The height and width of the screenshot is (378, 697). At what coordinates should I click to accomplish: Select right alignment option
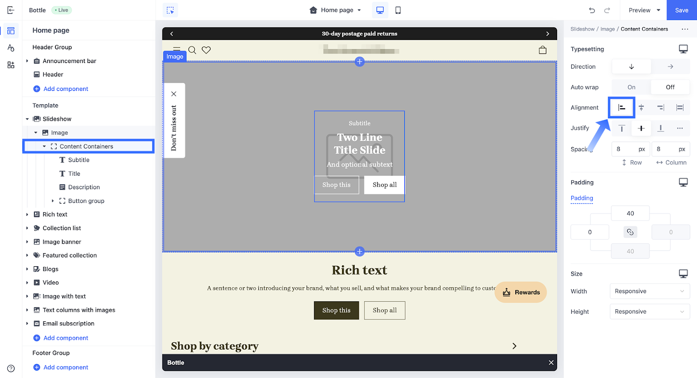(660, 107)
